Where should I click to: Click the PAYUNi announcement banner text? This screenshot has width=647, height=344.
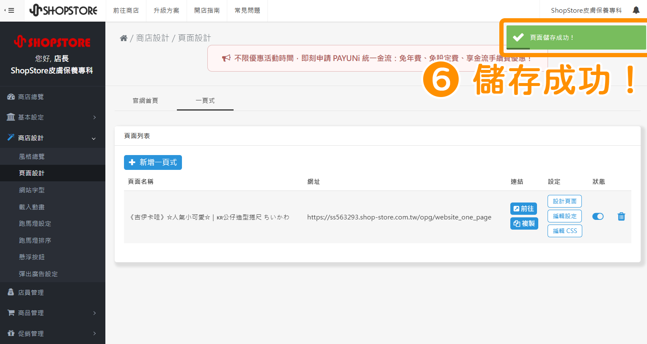pos(383,58)
